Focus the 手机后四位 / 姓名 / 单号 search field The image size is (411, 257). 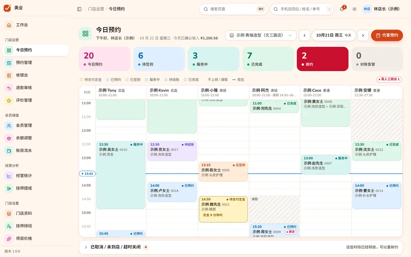pos(302,9)
